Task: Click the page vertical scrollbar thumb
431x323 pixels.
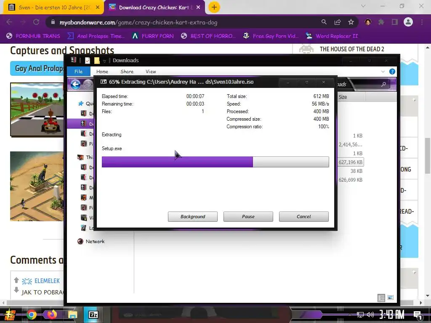Action: (428, 156)
